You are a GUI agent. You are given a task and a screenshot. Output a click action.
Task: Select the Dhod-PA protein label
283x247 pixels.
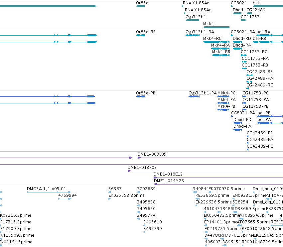242,127
